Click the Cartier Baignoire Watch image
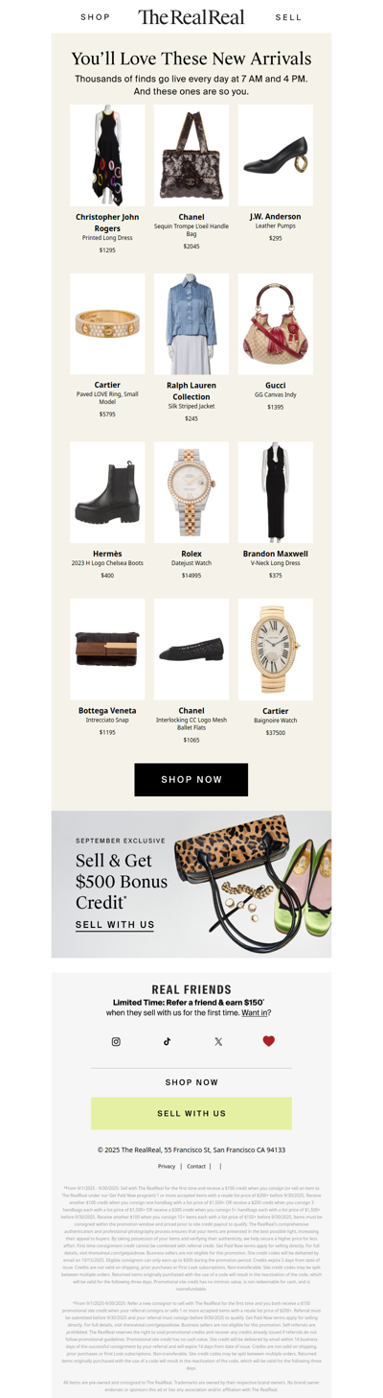Viewport: 383px width, 1398px height. coord(276,650)
